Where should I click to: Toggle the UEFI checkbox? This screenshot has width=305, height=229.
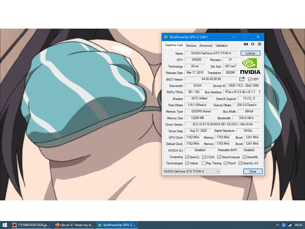click(250, 79)
